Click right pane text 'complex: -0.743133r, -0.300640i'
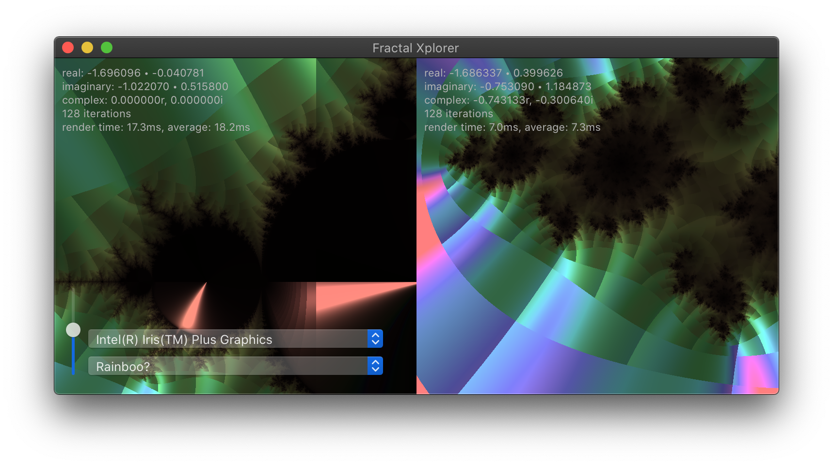 509,100
